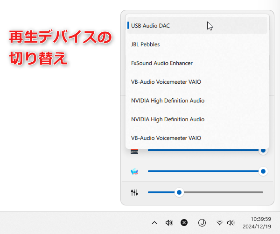
Task: Click the slider track next to the colorful app icon
Action: 205,171
